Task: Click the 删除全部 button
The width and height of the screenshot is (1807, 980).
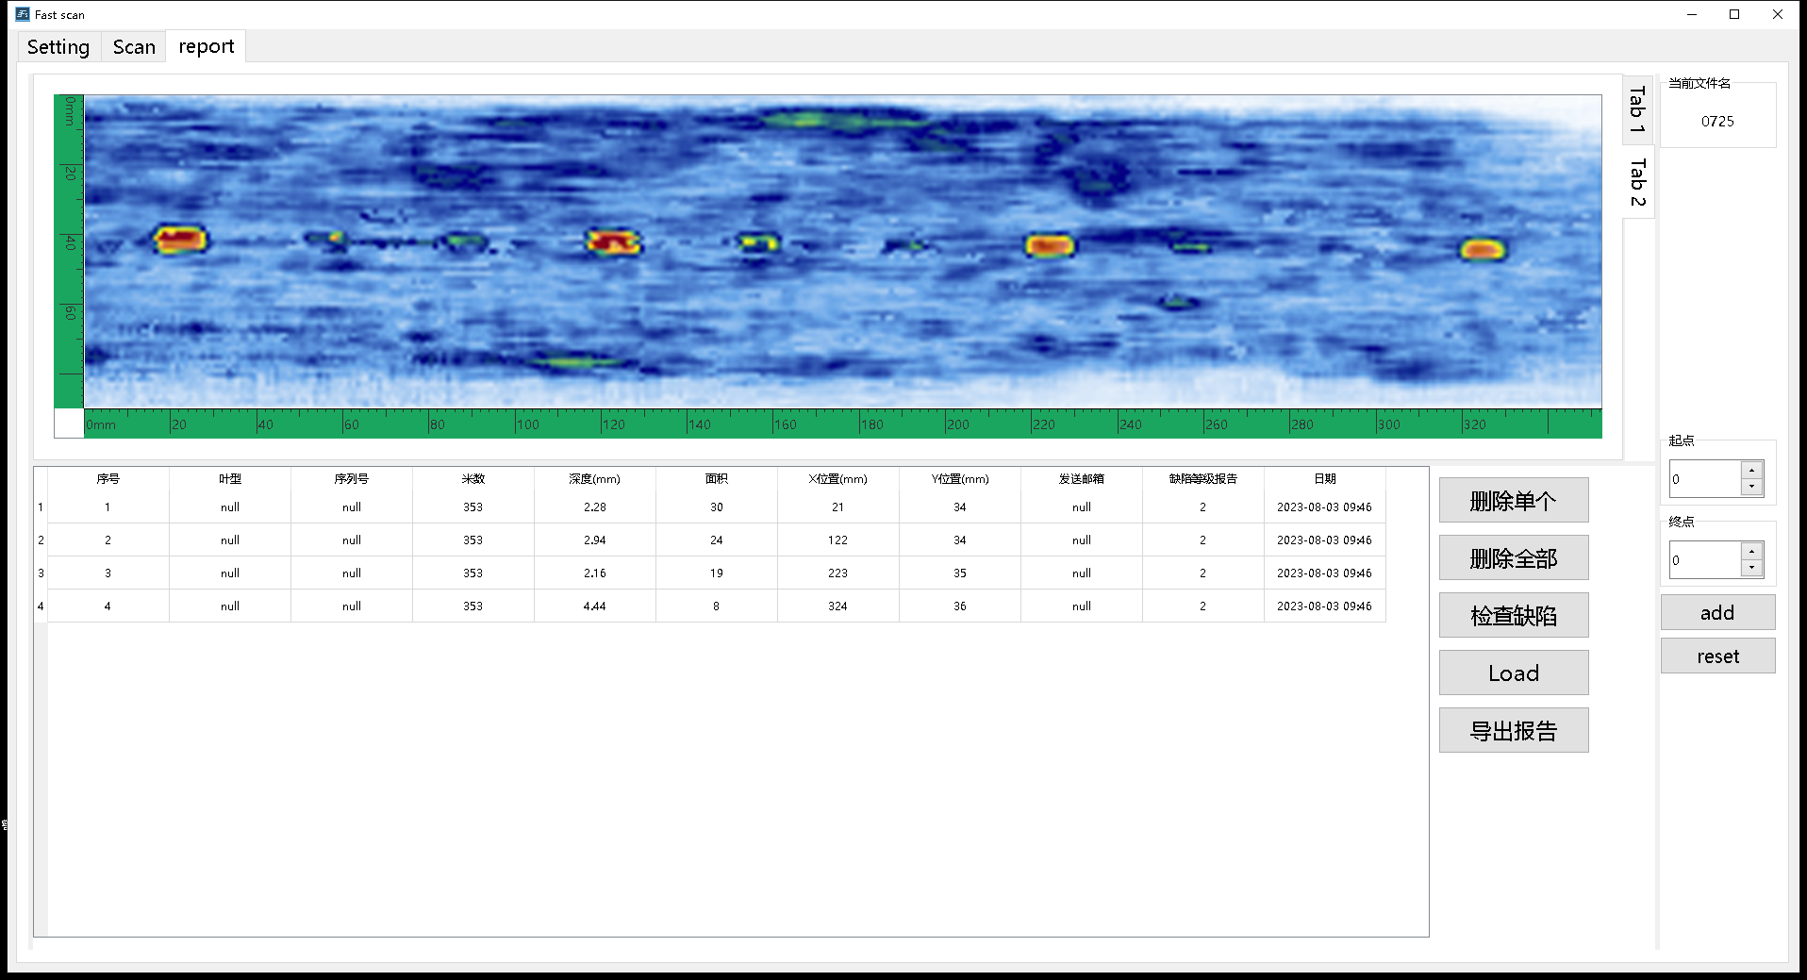Action: (1514, 558)
